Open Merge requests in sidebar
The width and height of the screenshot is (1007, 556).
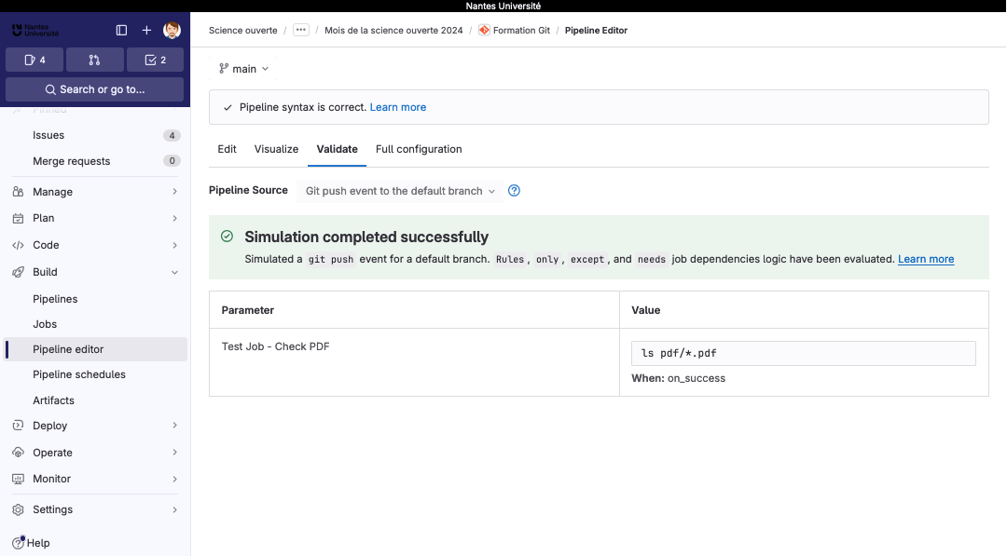tap(95, 161)
